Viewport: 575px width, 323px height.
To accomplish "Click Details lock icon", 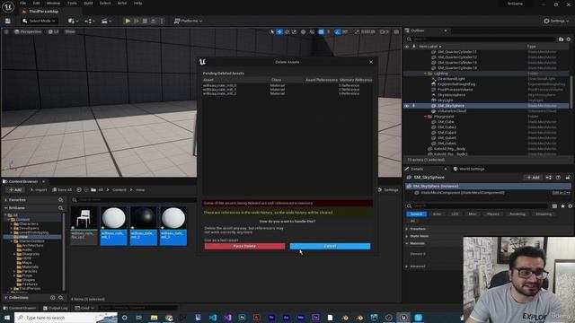I will (568, 178).
